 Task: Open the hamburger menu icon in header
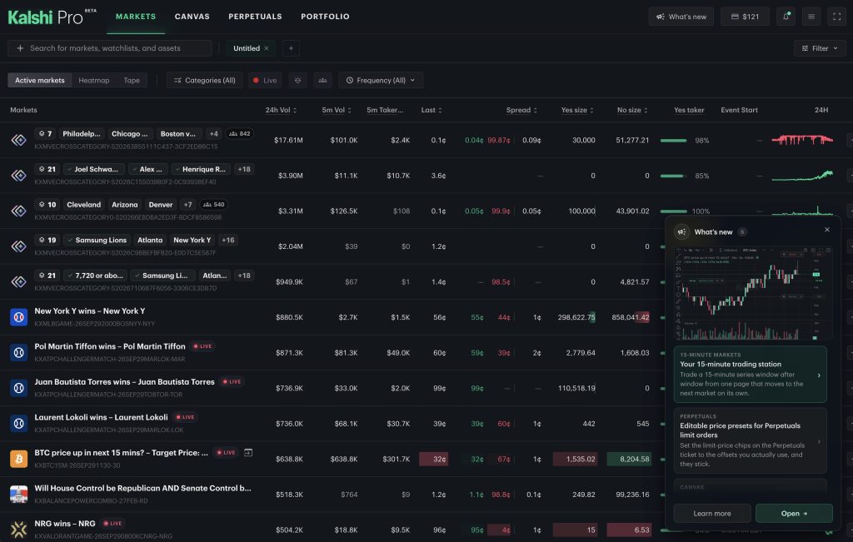pos(811,17)
